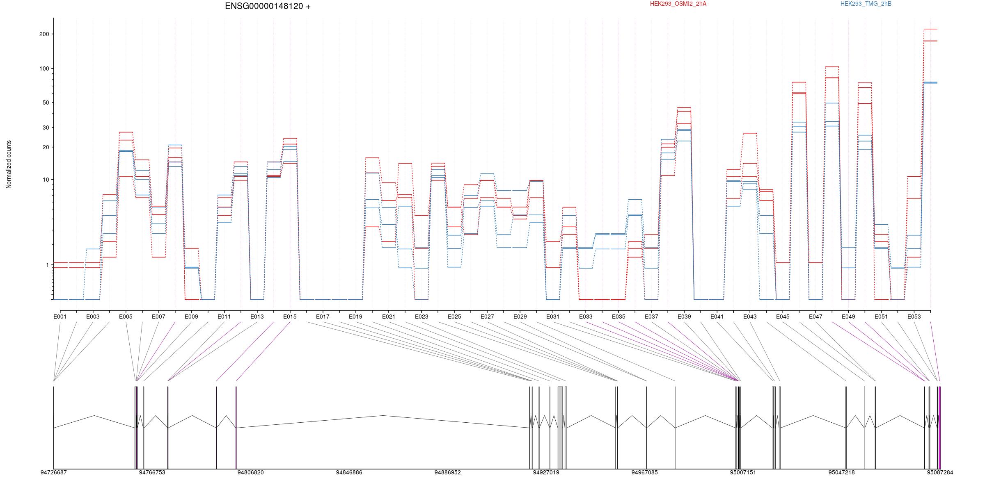Select exon label E025

click(x=454, y=317)
